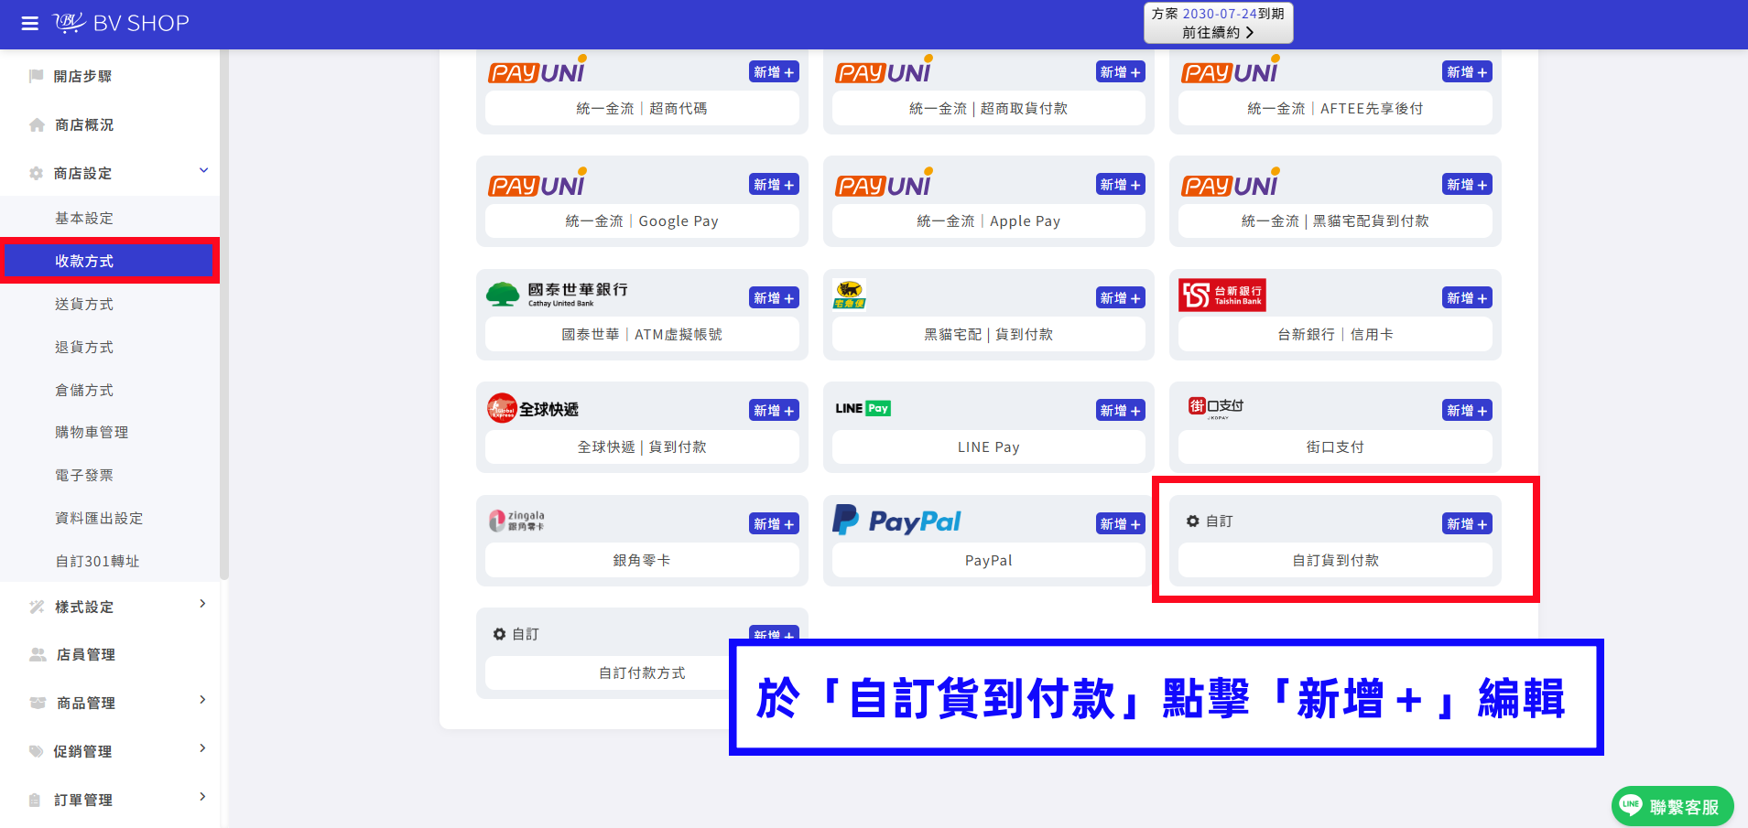Click the 全球快遞 logo
Image resolution: width=1748 pixels, height=828 pixels.
click(533, 408)
